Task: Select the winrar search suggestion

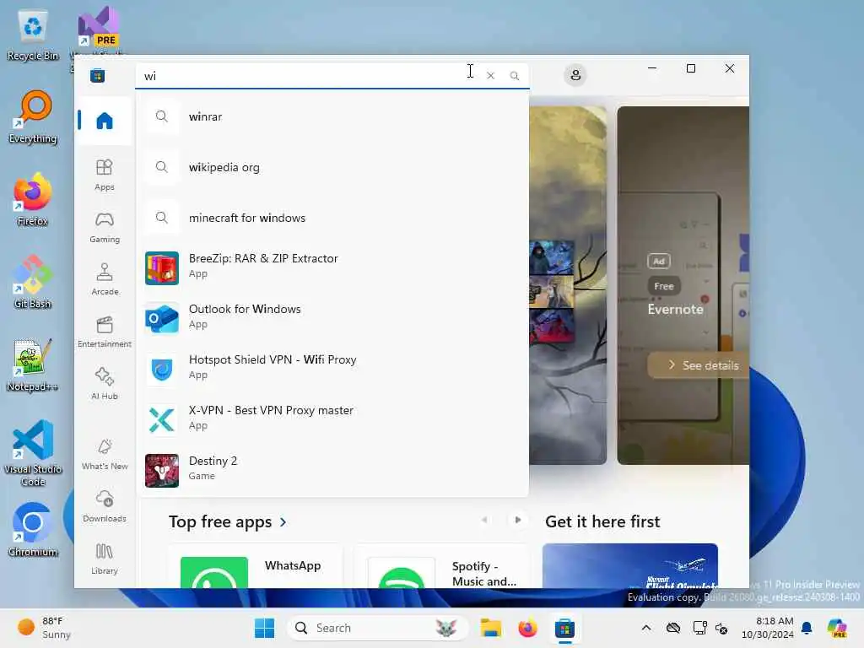Action: [332, 116]
